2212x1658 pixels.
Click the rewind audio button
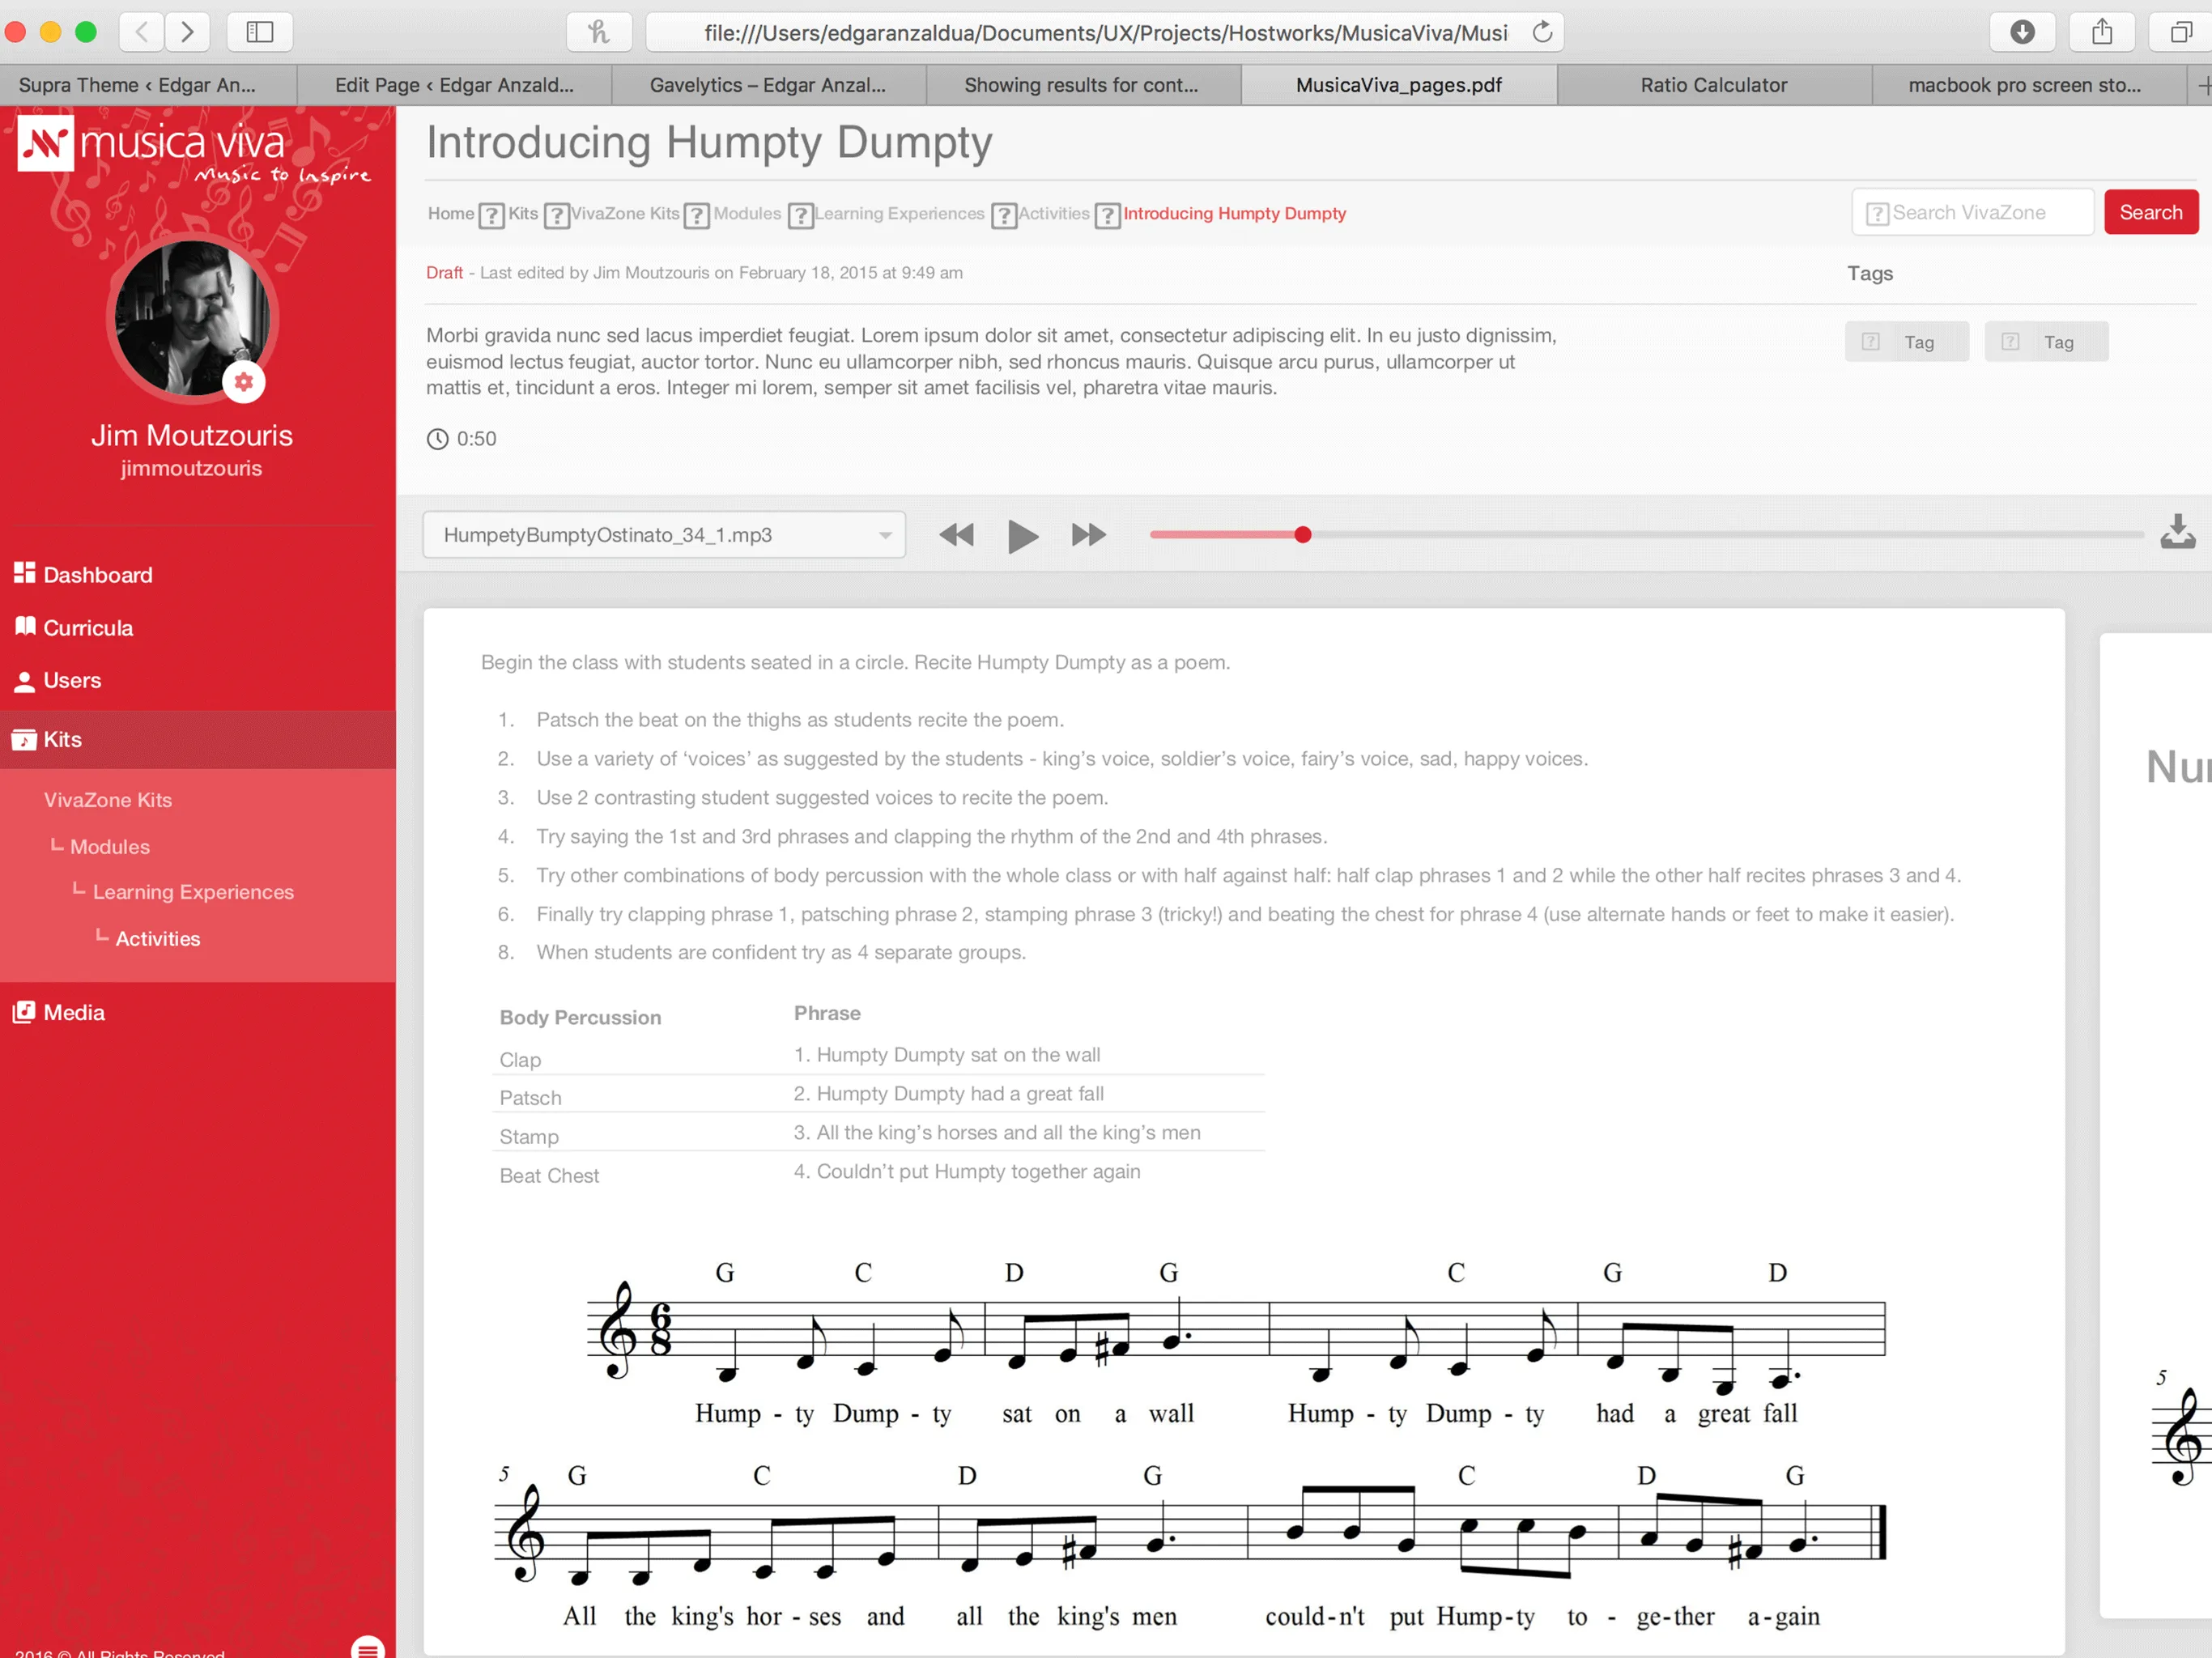[956, 535]
